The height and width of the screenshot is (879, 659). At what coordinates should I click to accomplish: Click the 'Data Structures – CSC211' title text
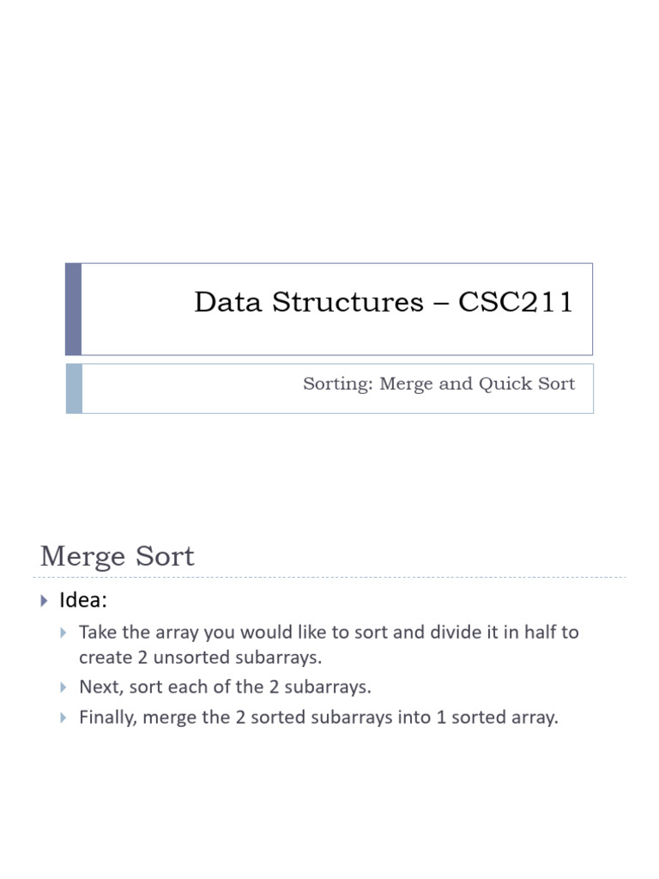384,301
